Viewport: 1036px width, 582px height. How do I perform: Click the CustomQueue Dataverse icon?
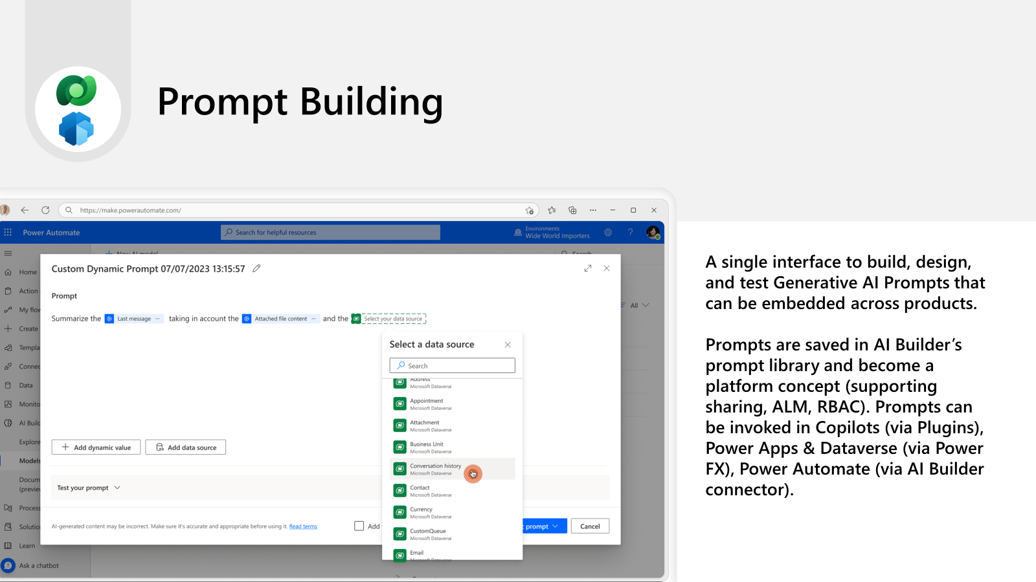400,533
